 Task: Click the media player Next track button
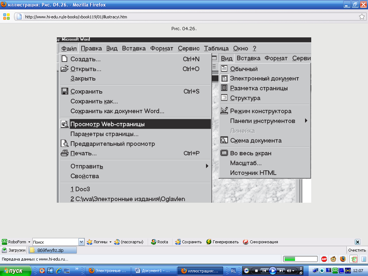pos(281,271)
